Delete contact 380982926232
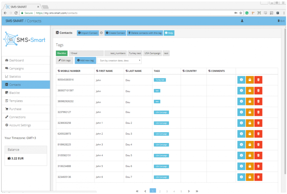Image resolution: width=287 pixels, height=194 pixels. [258, 101]
